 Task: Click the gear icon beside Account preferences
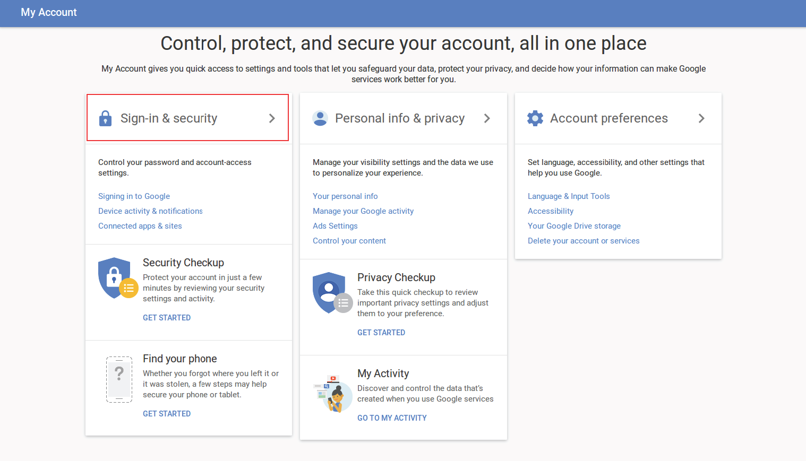tap(535, 118)
